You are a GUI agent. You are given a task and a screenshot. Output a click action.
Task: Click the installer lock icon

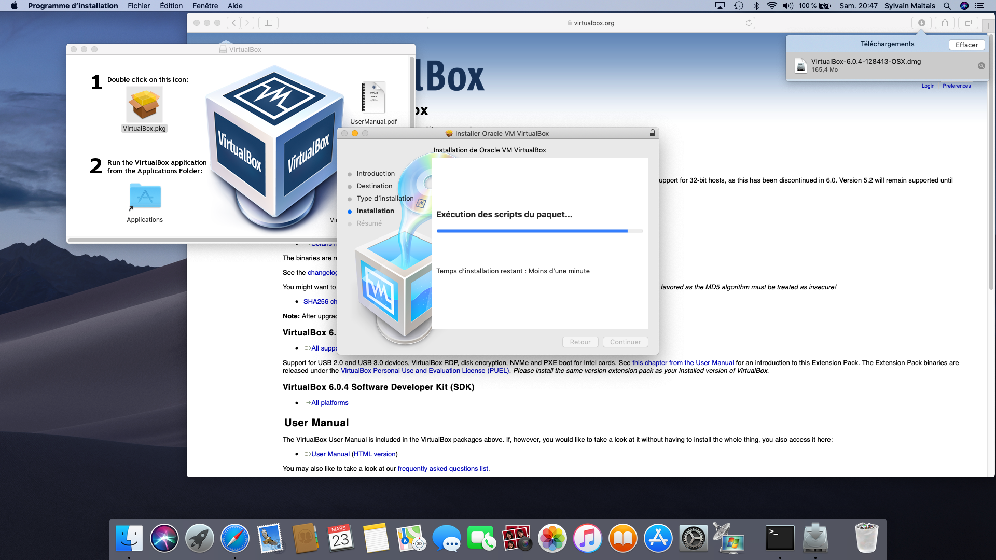pos(653,133)
